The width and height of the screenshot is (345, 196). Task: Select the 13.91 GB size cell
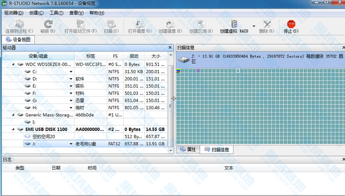(x=155, y=144)
